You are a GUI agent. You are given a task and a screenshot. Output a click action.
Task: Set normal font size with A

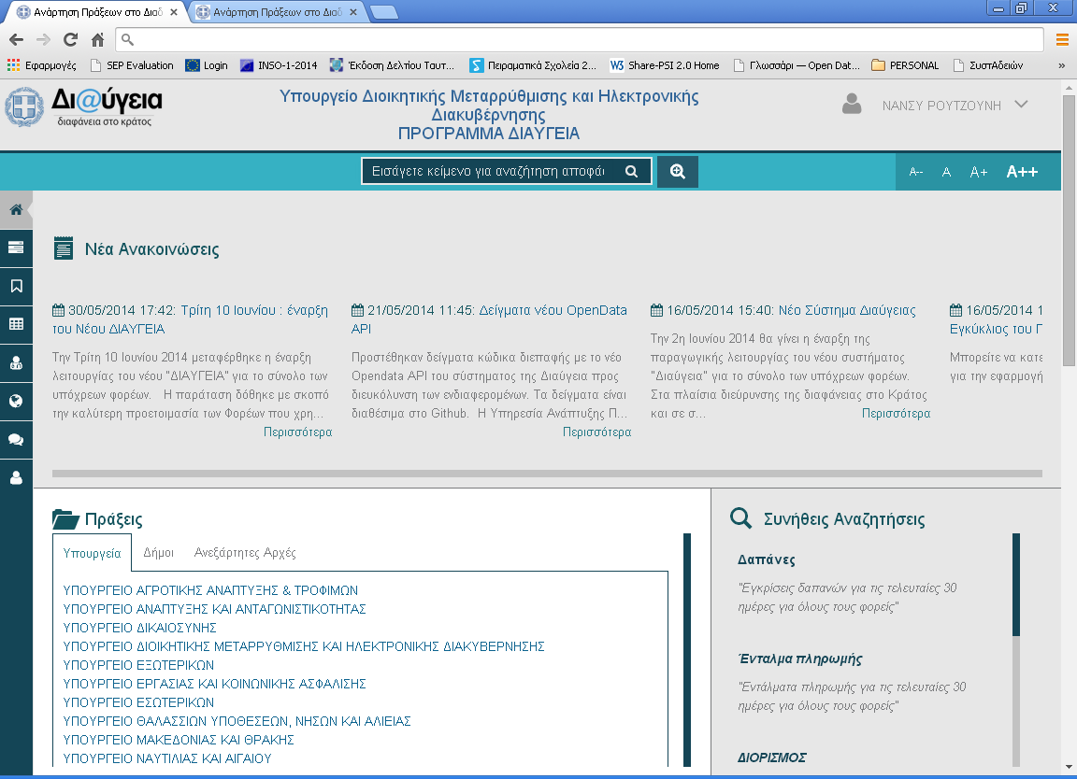point(946,172)
